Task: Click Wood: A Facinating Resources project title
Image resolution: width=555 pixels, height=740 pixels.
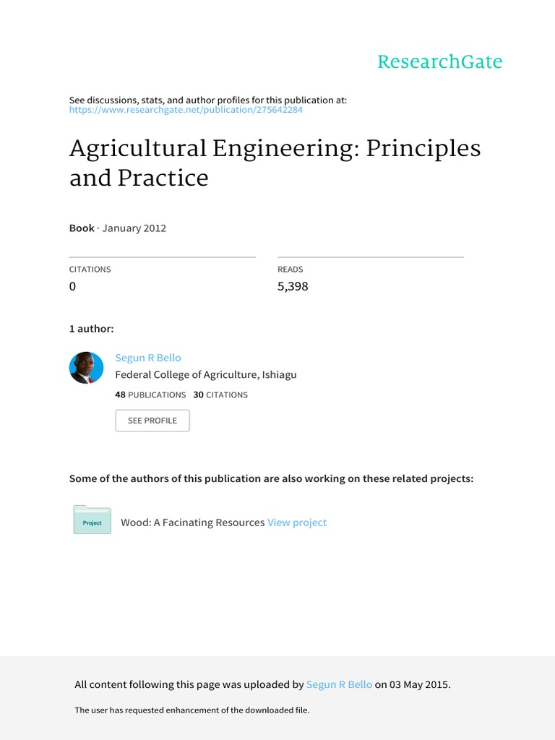Action: 192,522
